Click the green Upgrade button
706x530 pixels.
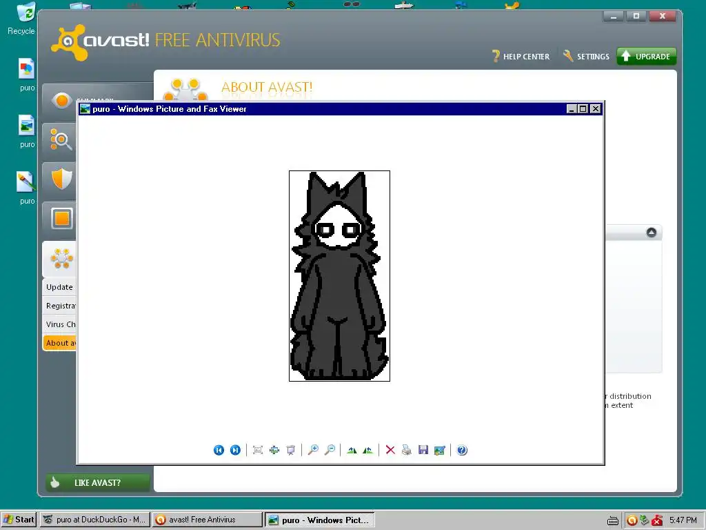(646, 57)
